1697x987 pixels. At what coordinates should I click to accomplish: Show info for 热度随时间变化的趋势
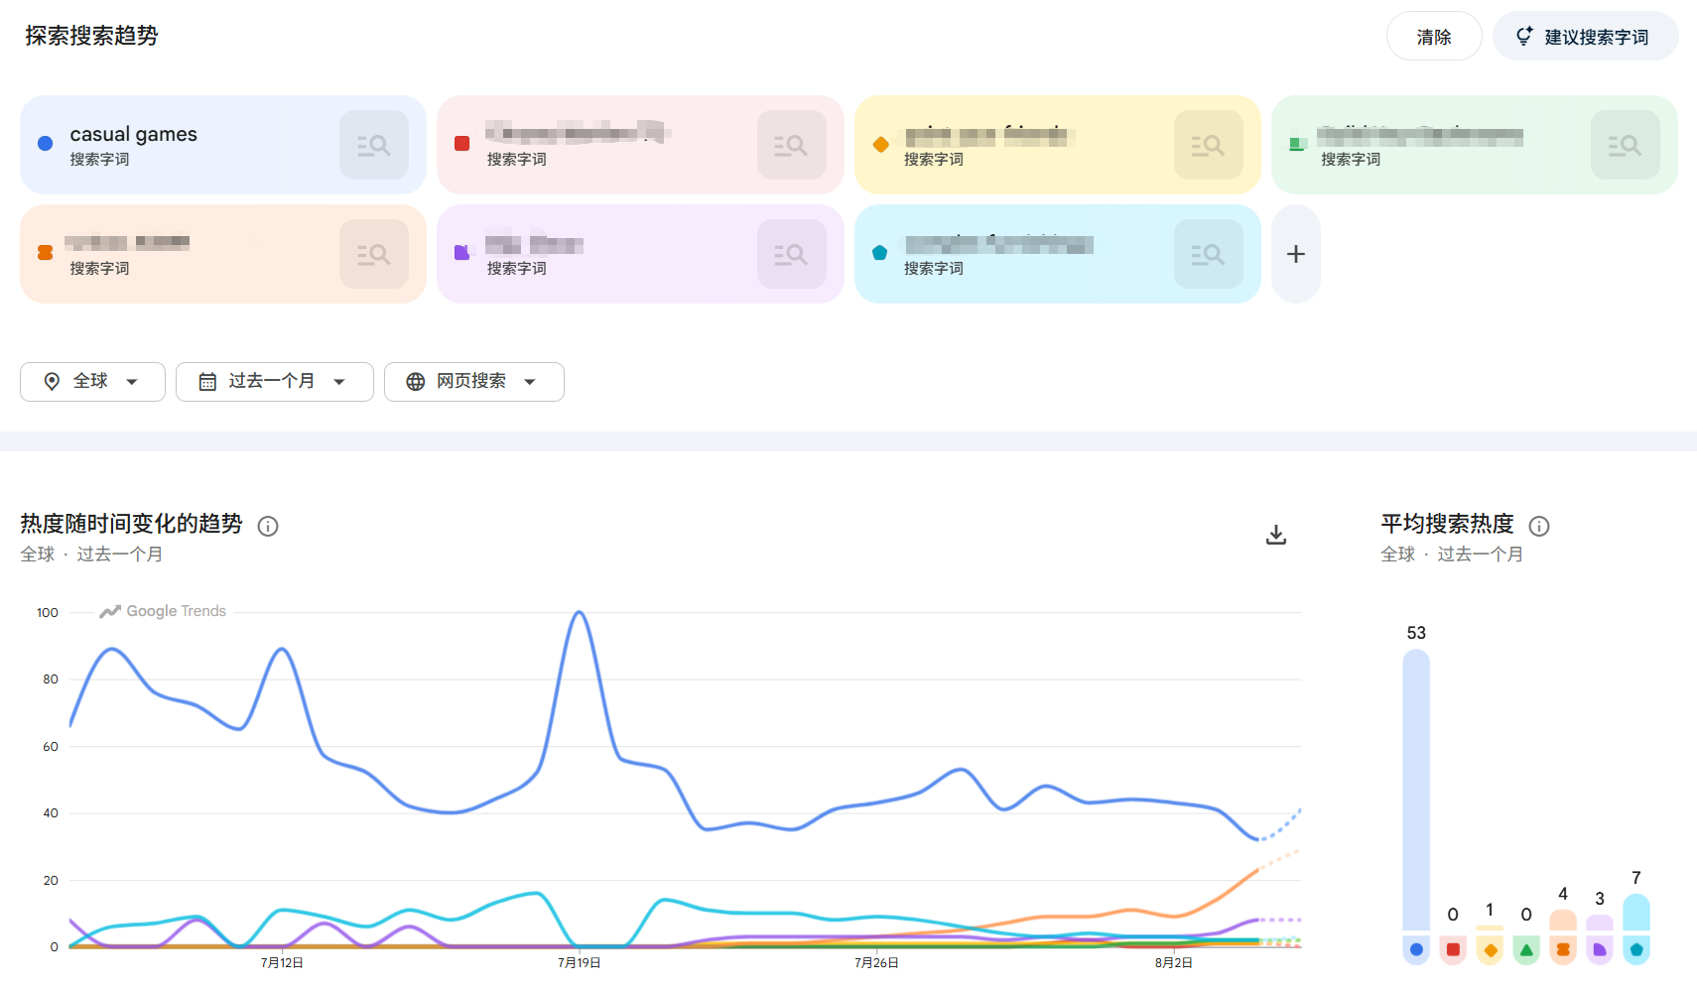(268, 526)
